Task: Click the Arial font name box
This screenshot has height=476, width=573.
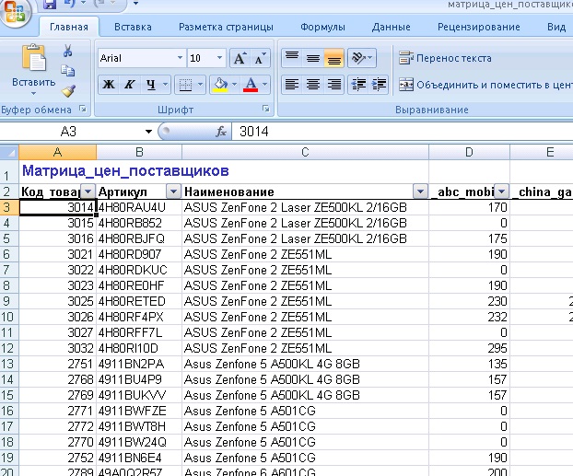Action: coord(136,58)
